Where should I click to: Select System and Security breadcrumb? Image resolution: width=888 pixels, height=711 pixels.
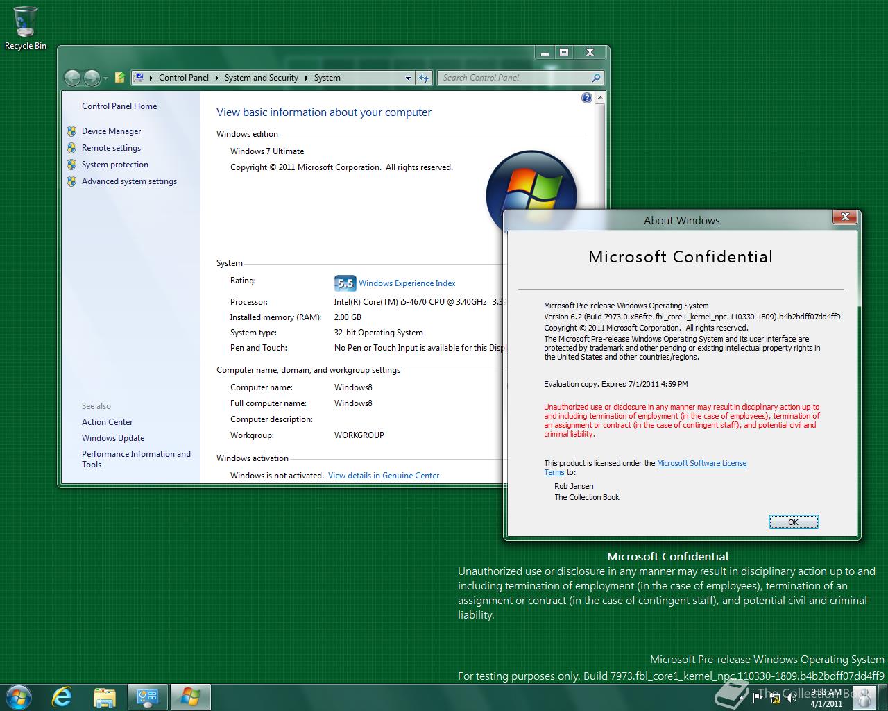coord(261,78)
